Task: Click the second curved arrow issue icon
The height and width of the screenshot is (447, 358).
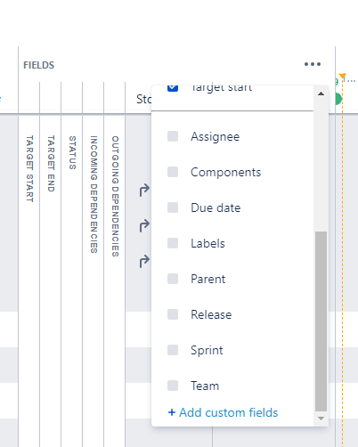Action: pyautogui.click(x=144, y=225)
